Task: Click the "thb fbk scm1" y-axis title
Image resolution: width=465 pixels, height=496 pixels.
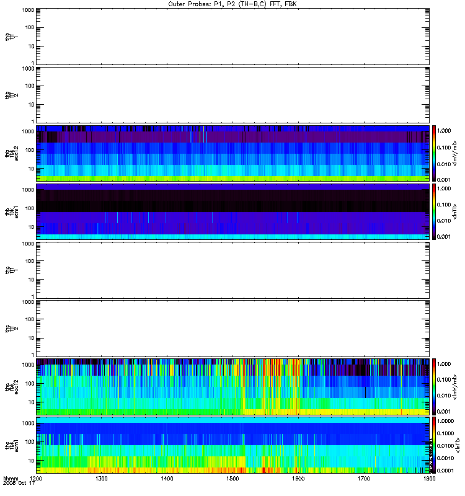Action: point(11,211)
